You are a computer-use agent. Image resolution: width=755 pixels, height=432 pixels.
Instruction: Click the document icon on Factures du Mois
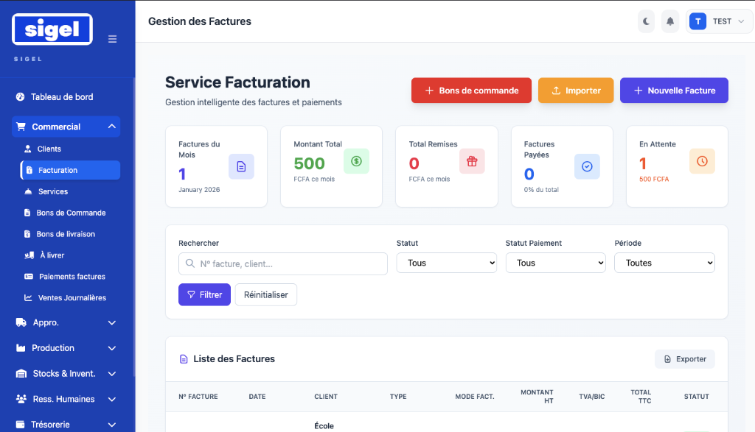pos(241,167)
